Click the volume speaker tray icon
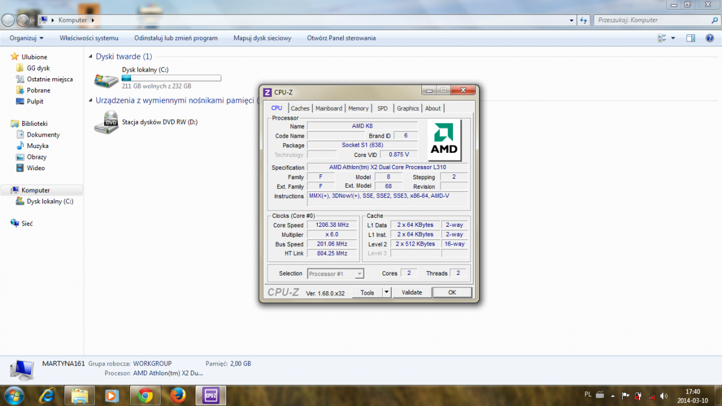Screen dimensions: 722x406 [x=664, y=395]
